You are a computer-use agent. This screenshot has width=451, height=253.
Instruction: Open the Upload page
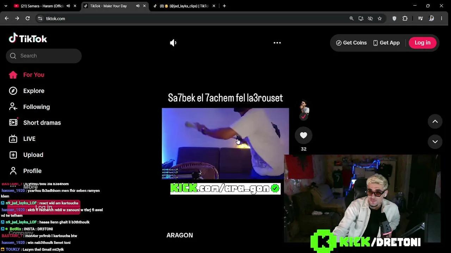[x=26, y=155]
